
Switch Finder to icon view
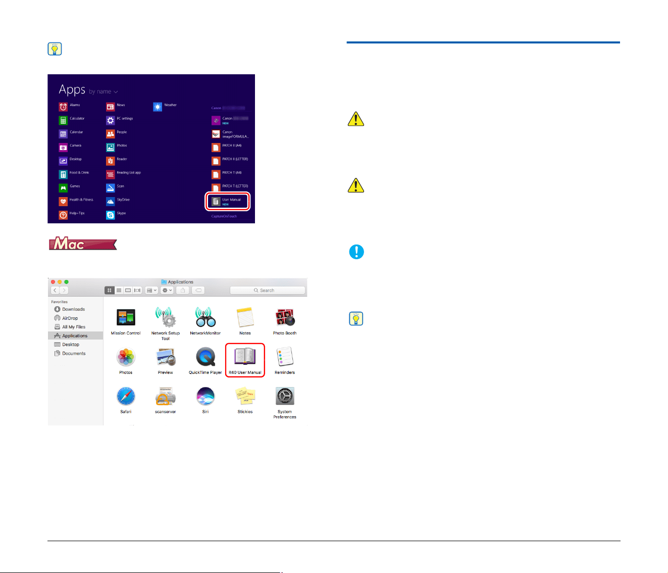click(x=109, y=290)
